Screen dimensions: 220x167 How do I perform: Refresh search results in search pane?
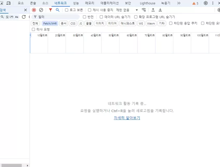[x=24, y=17]
